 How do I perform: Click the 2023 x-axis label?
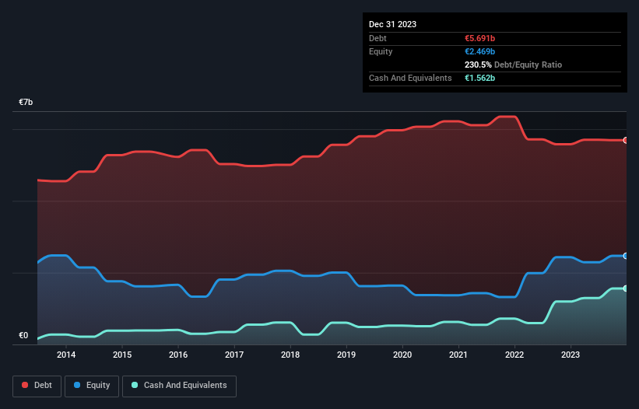pyautogui.click(x=571, y=355)
